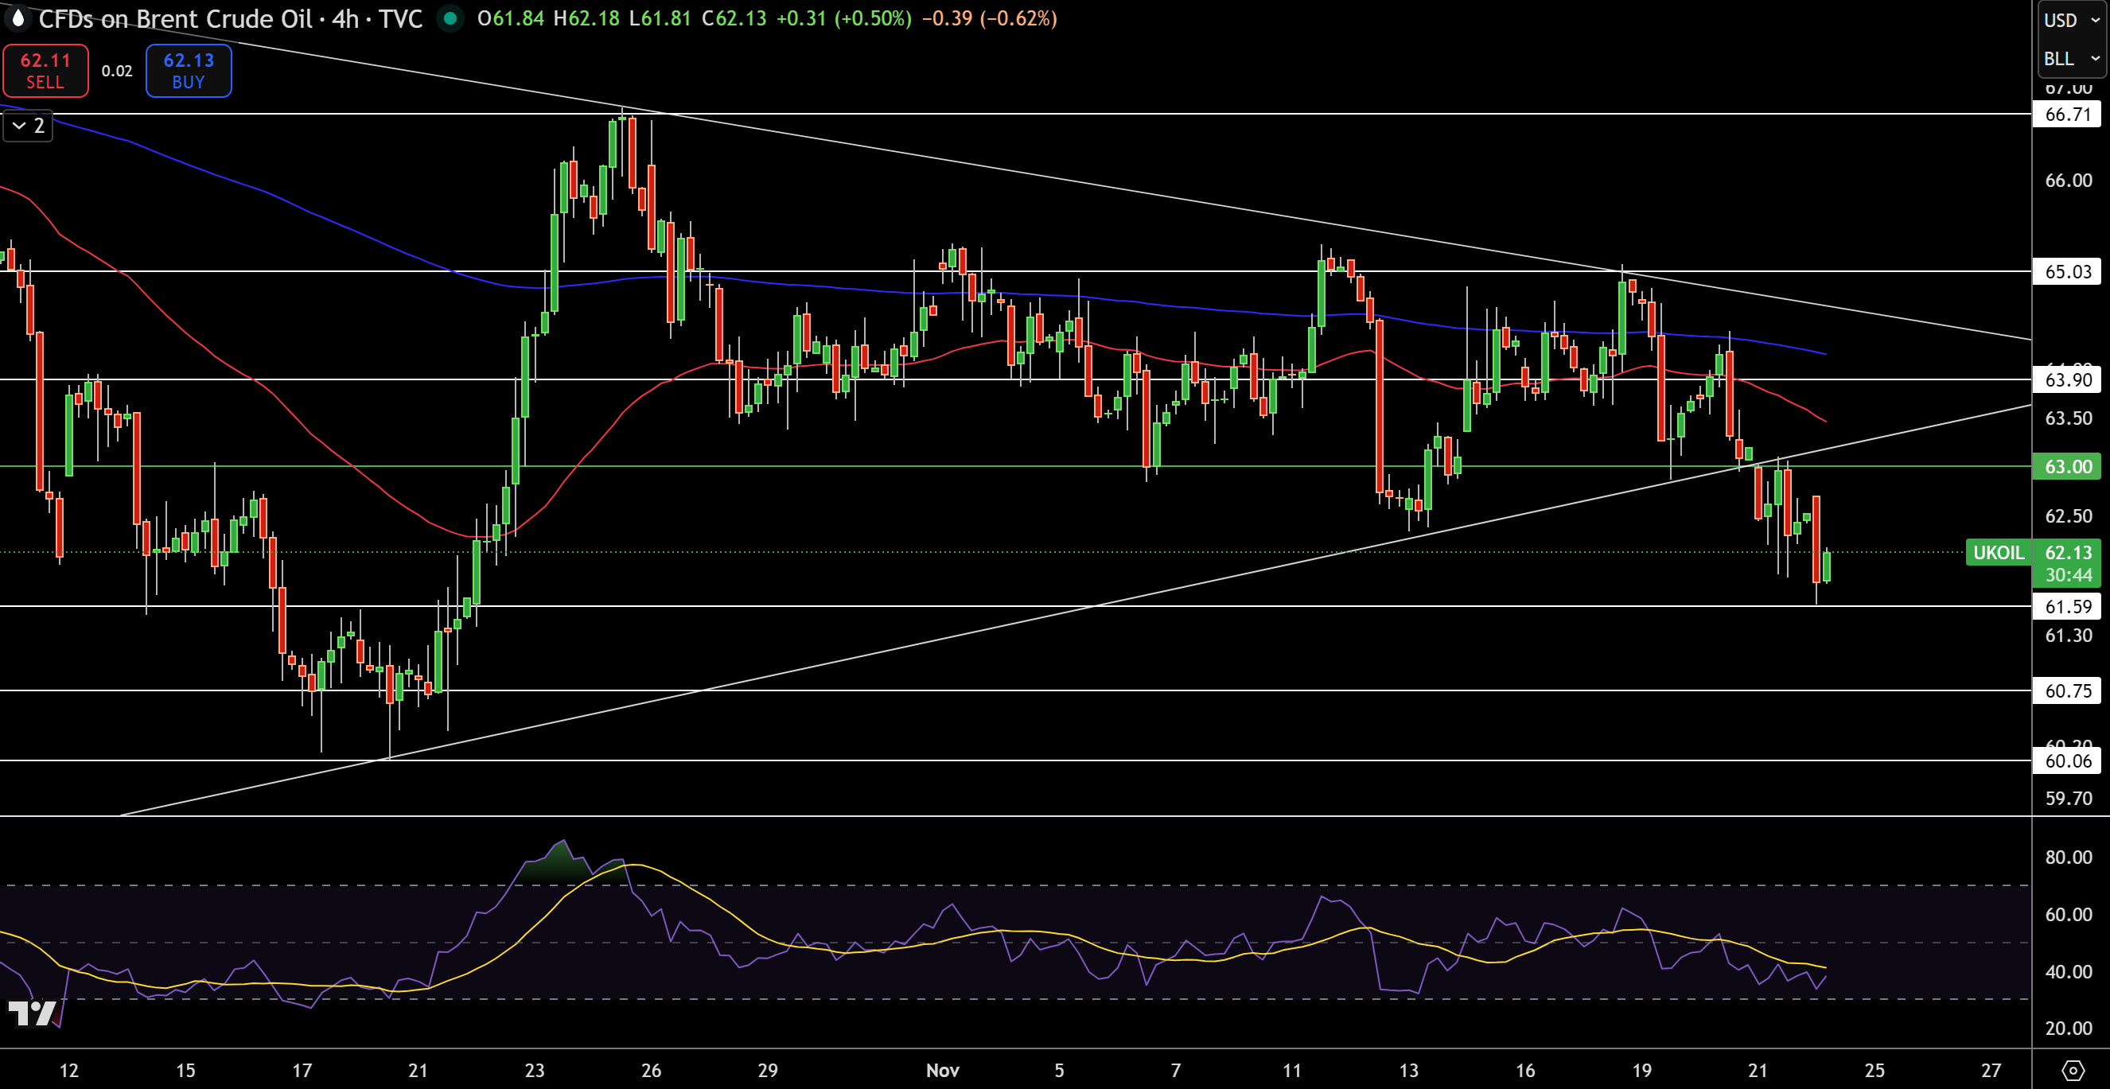The width and height of the screenshot is (2110, 1089).
Task: Click the "TVC" exchange label in the legend
Action: [401, 19]
